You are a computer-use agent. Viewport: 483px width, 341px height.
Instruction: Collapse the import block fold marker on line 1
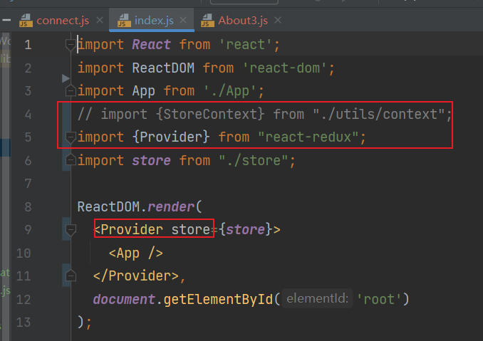click(71, 46)
